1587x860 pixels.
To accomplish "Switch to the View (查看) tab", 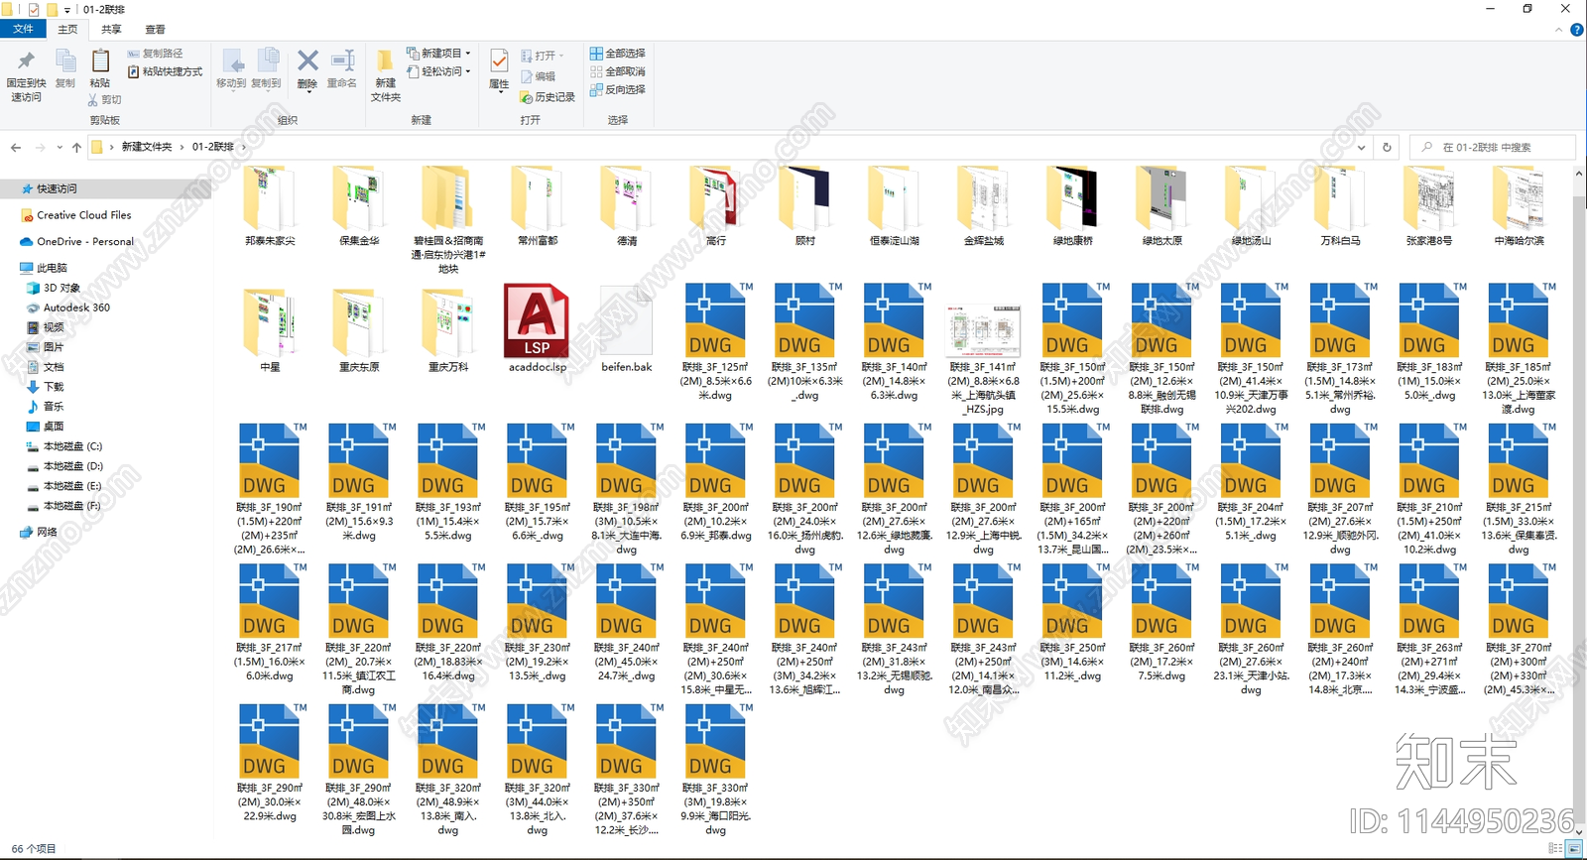I will pyautogui.click(x=155, y=30).
